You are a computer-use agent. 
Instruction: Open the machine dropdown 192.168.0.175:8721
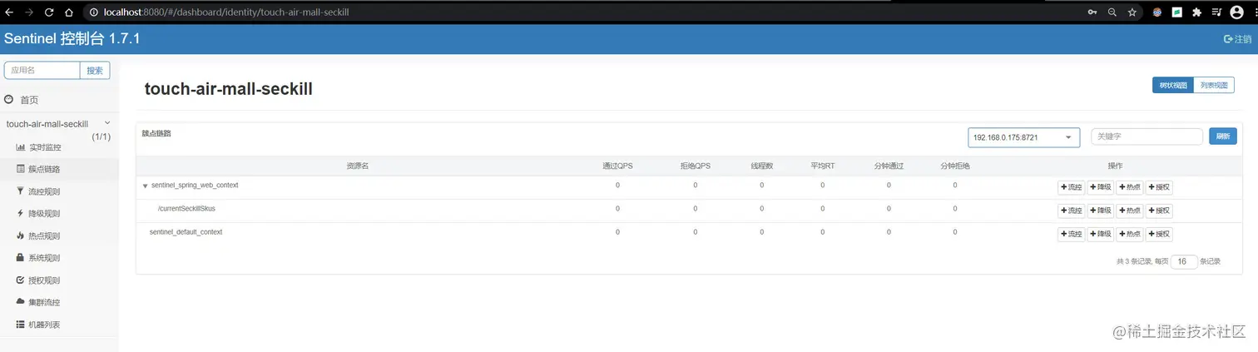tap(1023, 137)
